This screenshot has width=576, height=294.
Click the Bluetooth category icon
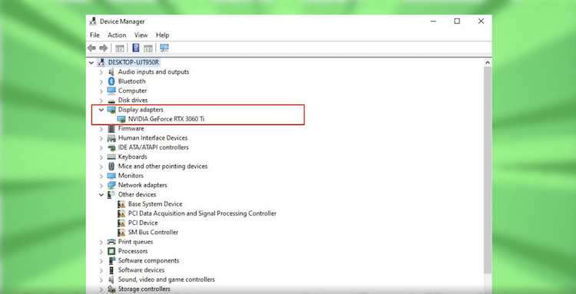click(x=111, y=81)
